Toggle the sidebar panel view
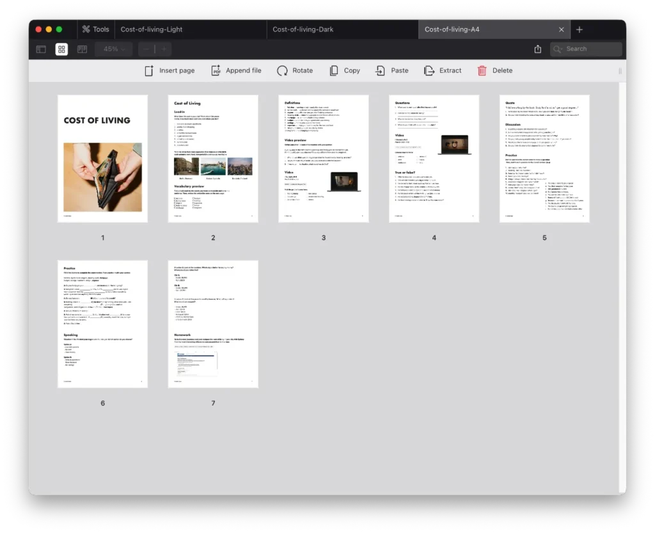This screenshot has height=533, width=655. (41, 49)
